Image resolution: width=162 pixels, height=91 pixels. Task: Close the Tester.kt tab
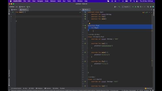pos(28,10)
